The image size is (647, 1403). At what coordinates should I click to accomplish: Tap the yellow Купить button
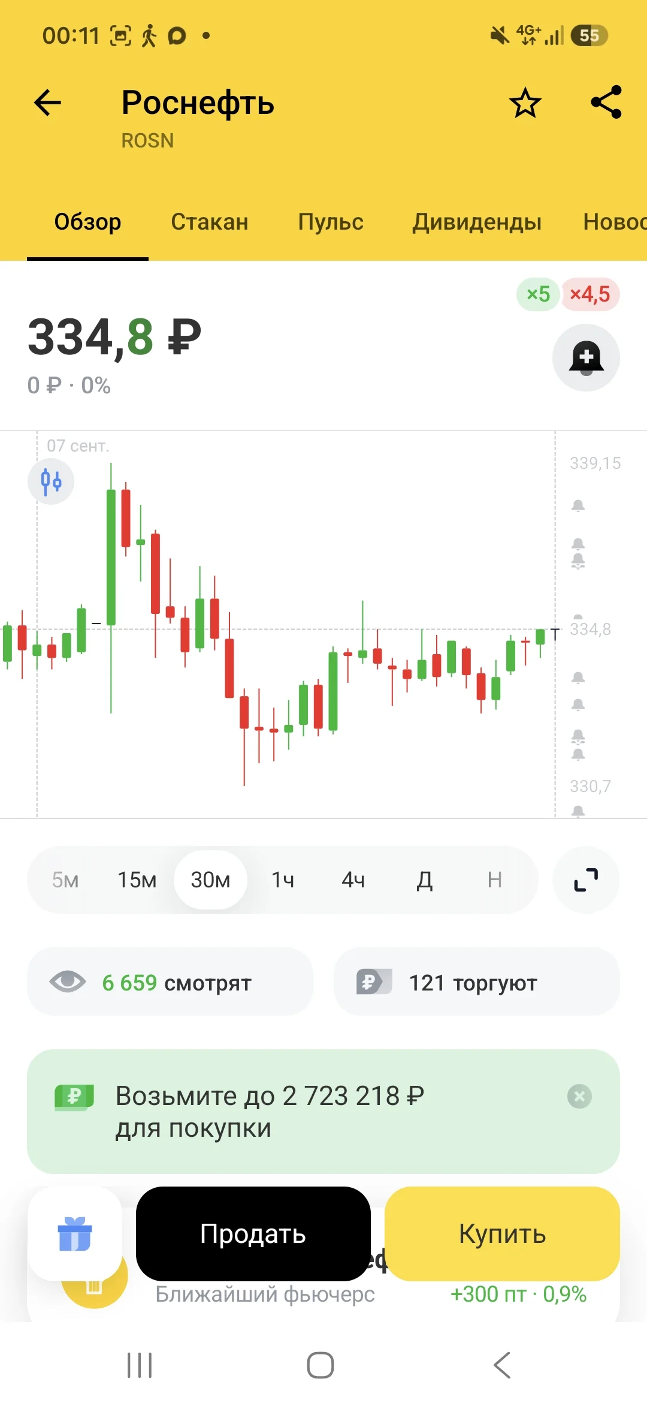click(502, 1234)
